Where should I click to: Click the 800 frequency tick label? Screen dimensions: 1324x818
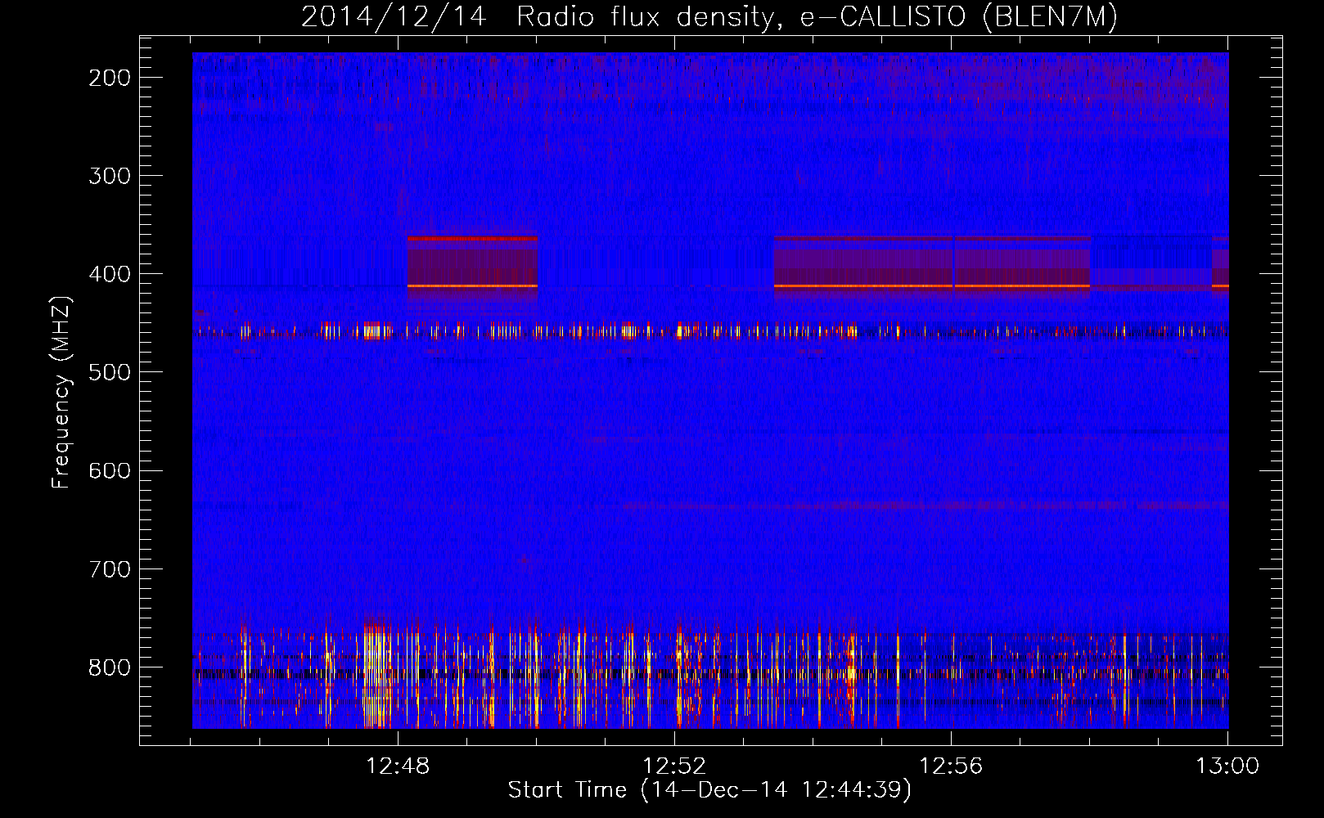point(110,667)
